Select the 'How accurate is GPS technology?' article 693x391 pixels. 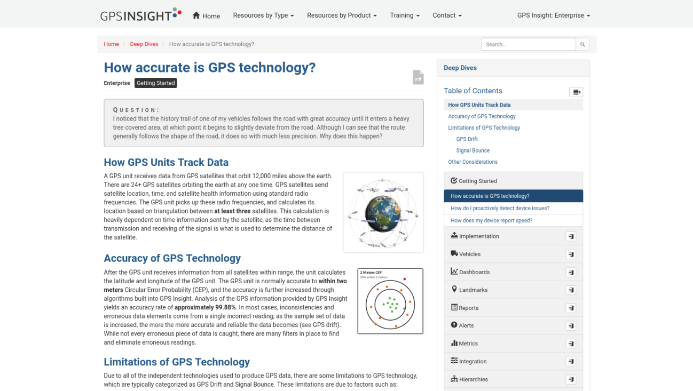pos(513,196)
